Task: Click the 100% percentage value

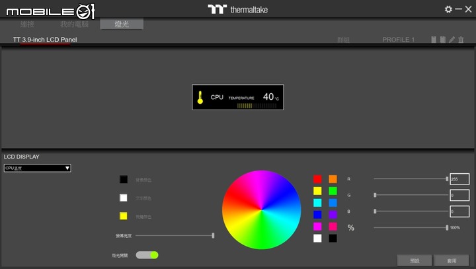Action: pos(455,227)
